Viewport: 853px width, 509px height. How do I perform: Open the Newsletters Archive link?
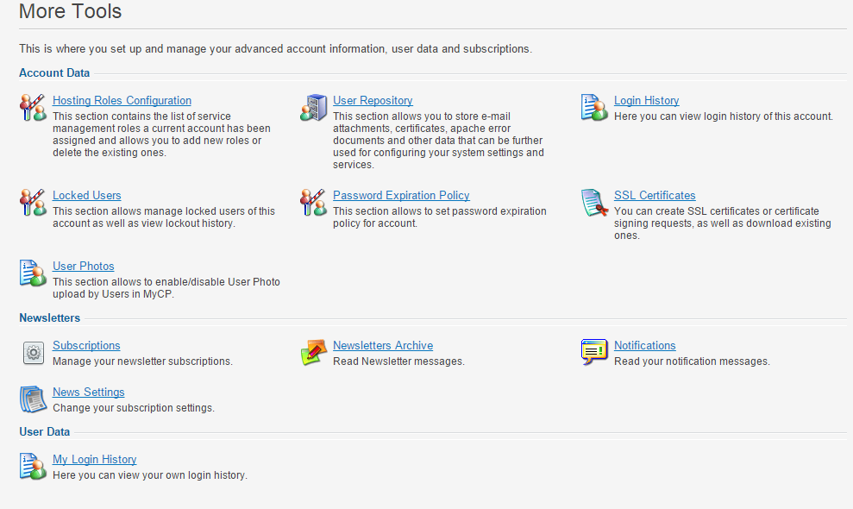coord(383,346)
